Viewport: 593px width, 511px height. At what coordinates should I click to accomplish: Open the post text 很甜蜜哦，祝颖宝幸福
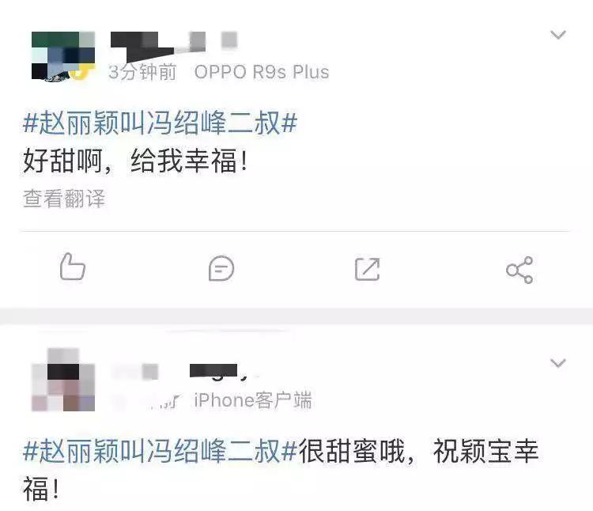281,470
